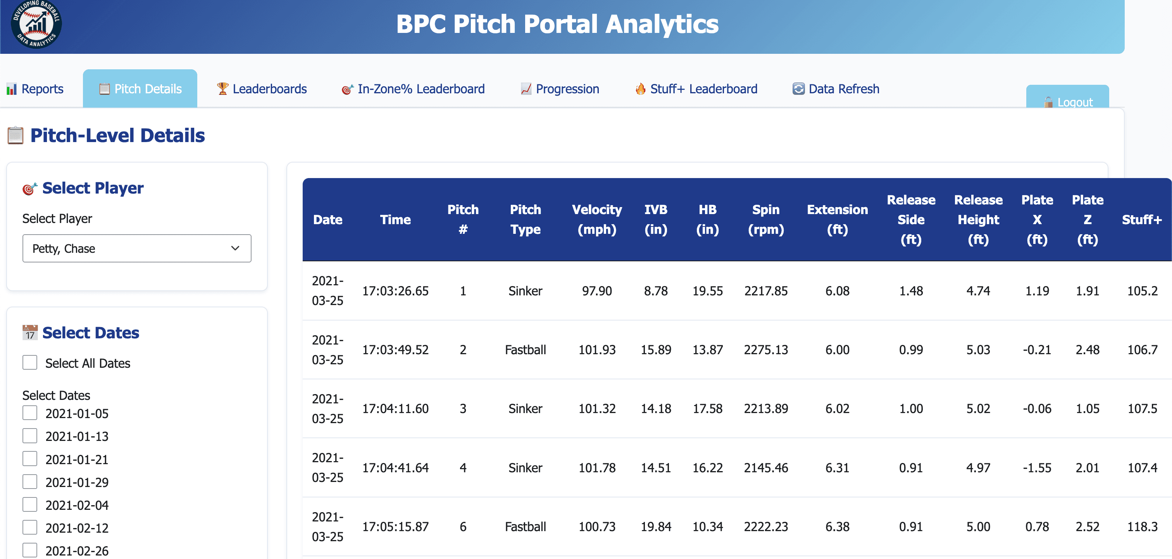Check the 2021-02-12 date checkbox
The height and width of the screenshot is (559, 1172).
[x=29, y=527]
